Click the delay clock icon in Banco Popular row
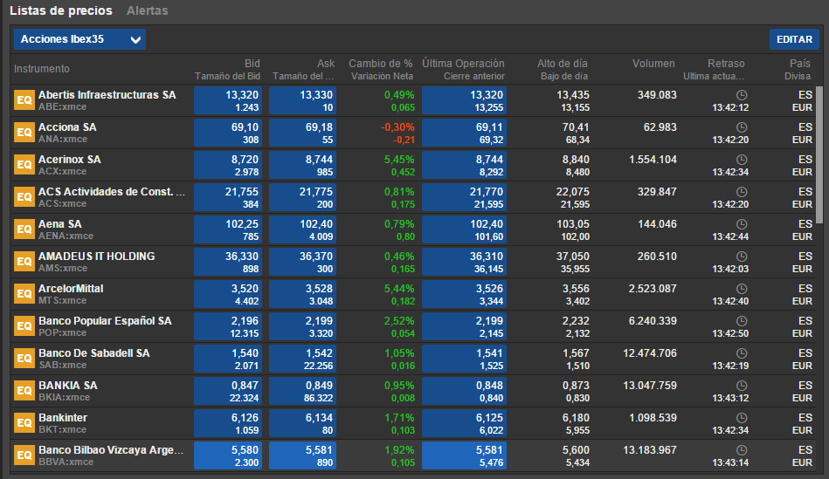This screenshot has height=479, width=829. pyautogui.click(x=742, y=320)
